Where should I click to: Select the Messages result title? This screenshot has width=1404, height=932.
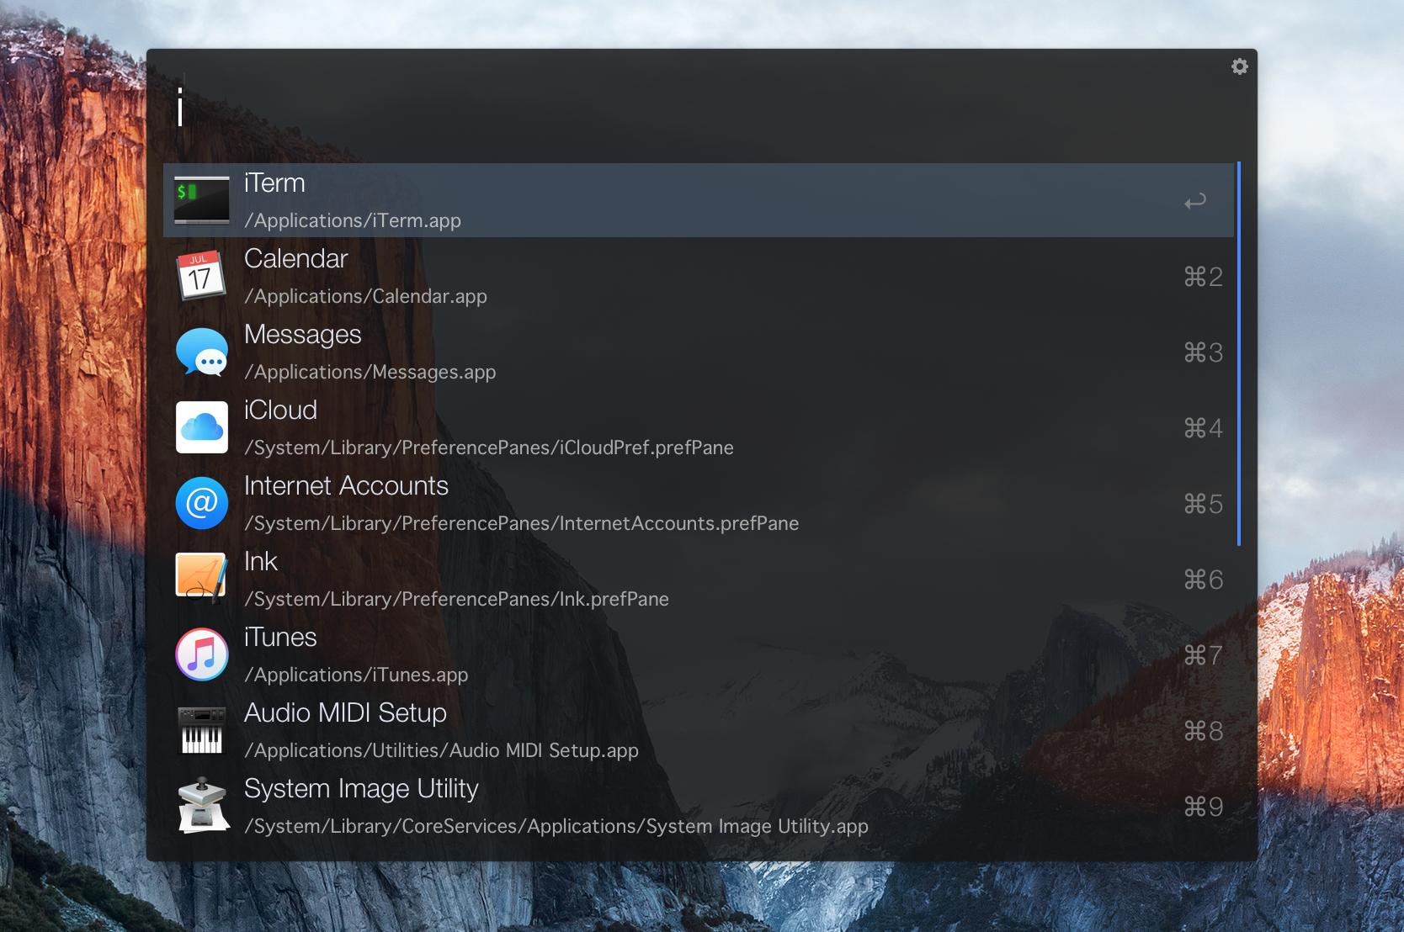click(302, 335)
